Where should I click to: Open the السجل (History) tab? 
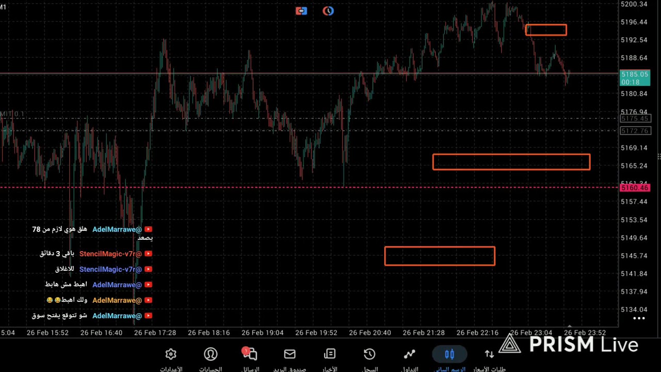370,360
